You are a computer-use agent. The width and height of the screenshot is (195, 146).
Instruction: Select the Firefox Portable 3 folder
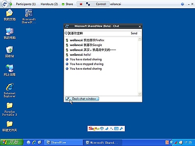click(9, 109)
